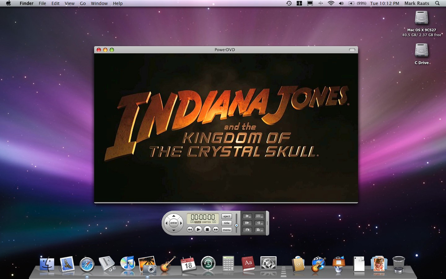Open the Time Machine menu bar icon
Screen dimensions: 446x279
(289, 3)
